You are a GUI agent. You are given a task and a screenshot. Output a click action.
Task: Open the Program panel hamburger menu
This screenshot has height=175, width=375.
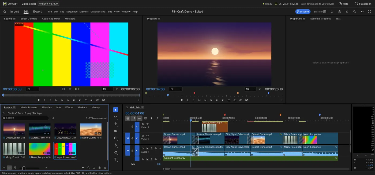click(159, 19)
